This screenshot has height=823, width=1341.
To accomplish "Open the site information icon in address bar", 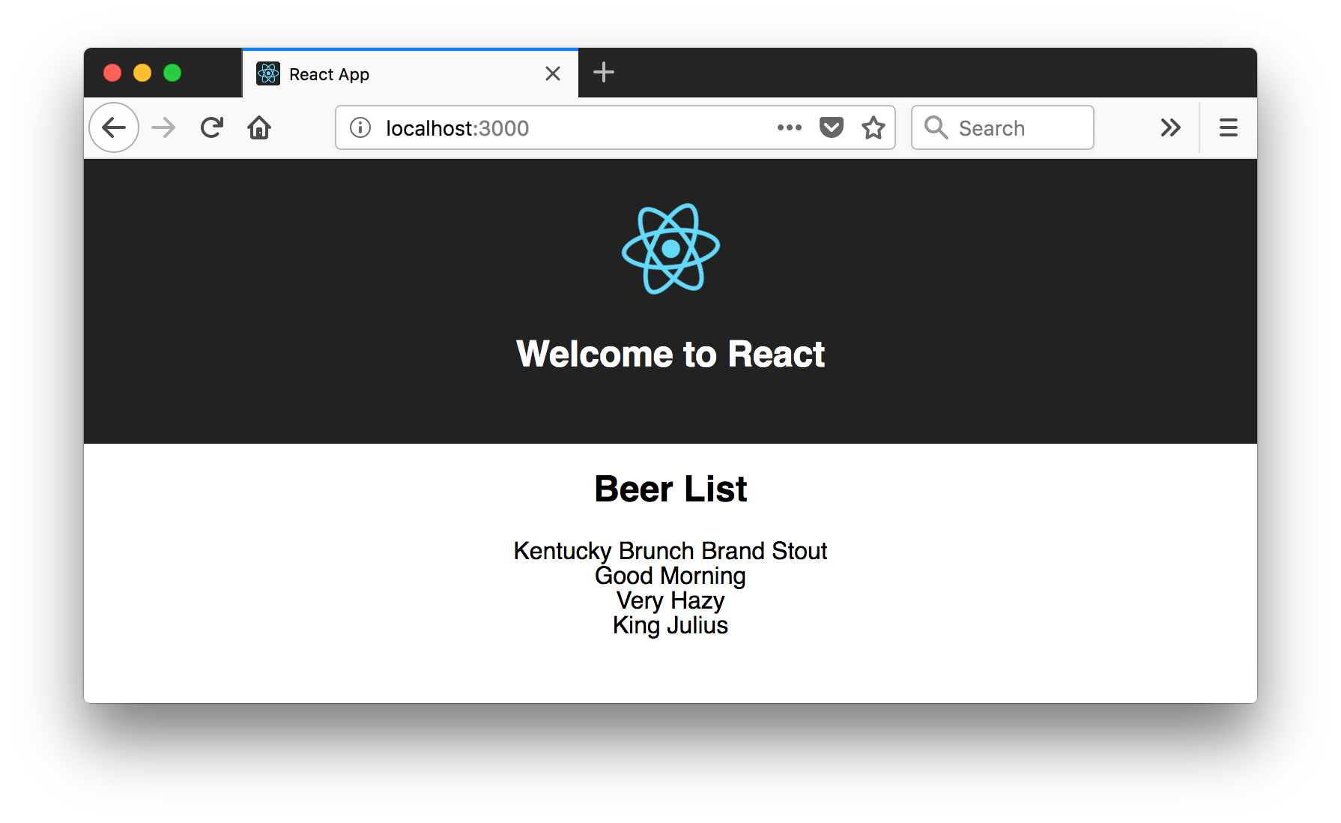I will point(360,128).
